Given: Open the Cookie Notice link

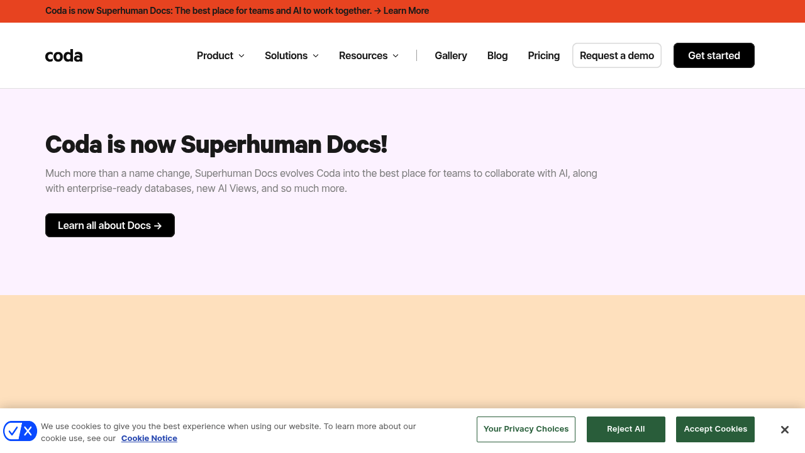Looking at the screenshot, I should point(149,438).
